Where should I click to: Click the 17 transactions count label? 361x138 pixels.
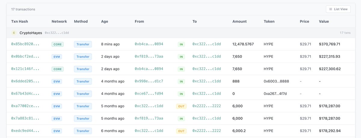click(23, 9)
